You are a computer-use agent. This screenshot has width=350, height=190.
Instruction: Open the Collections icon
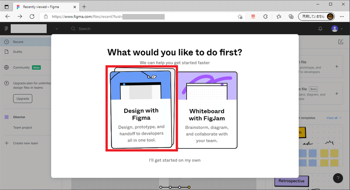tap(291, 17)
